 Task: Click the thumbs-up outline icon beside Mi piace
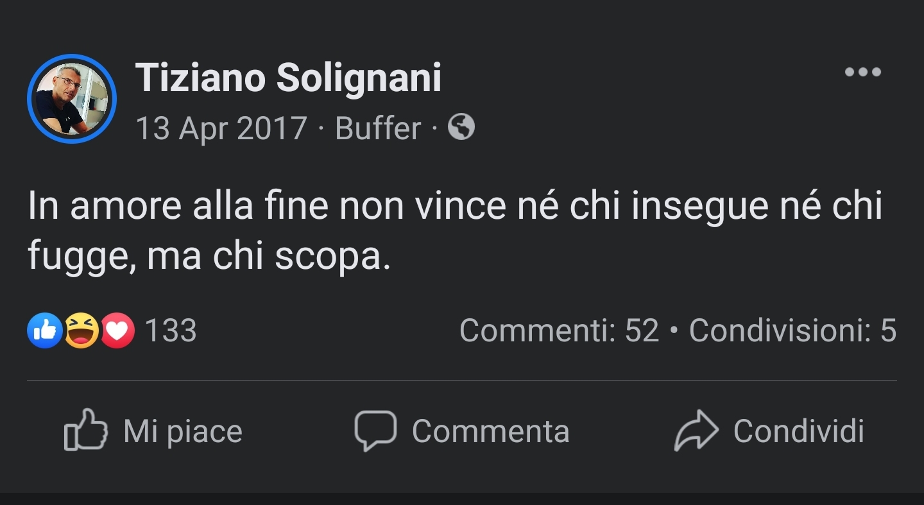coord(85,430)
